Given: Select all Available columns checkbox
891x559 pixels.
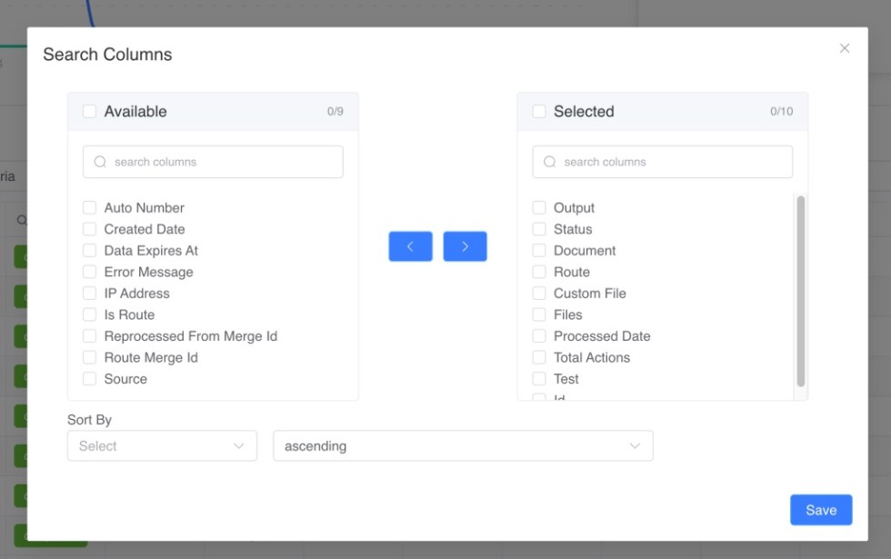Looking at the screenshot, I should 89,111.
